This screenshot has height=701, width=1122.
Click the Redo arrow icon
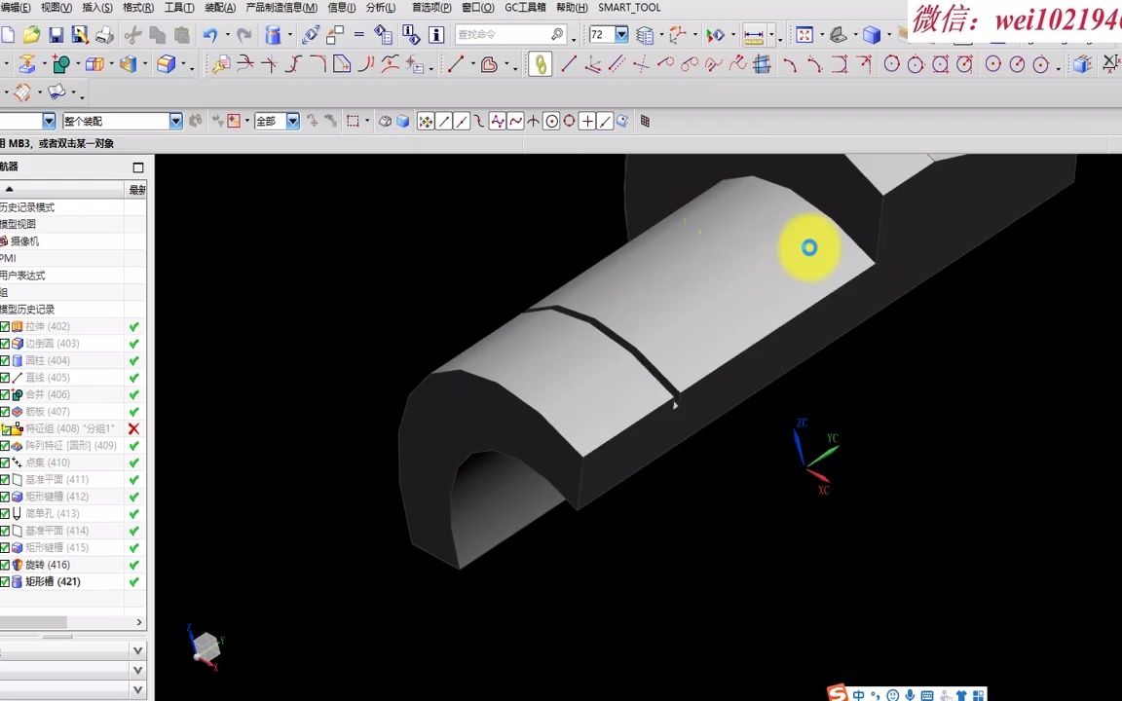(245, 34)
